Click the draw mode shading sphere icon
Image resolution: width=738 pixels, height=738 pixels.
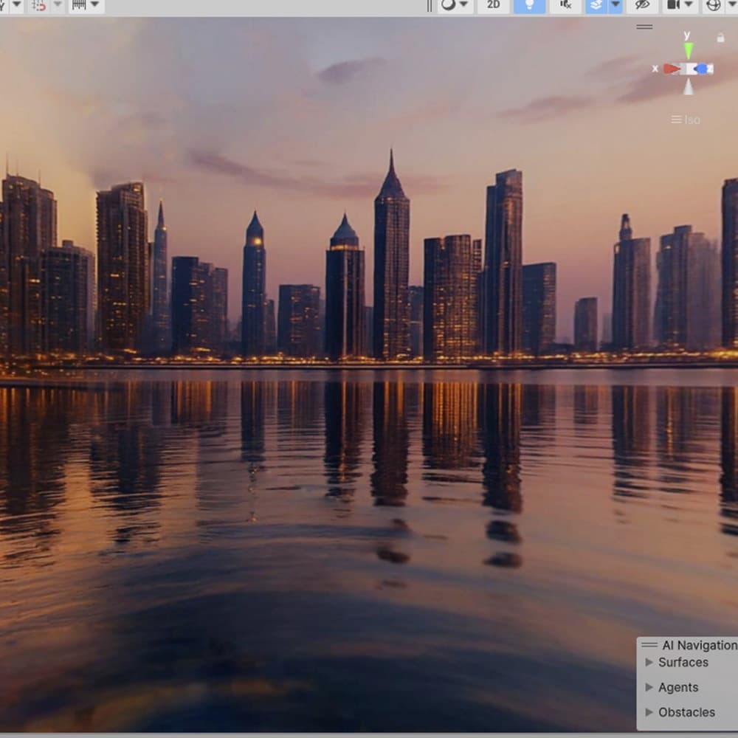(x=448, y=5)
